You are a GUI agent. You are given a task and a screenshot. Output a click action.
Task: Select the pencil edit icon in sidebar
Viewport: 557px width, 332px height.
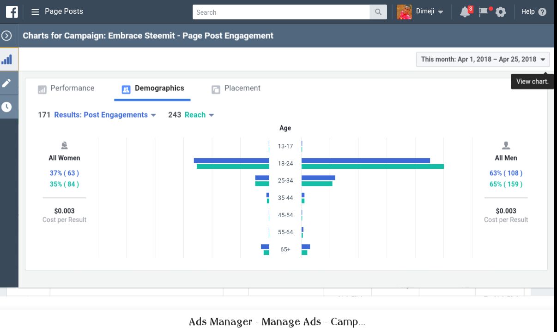(6, 83)
